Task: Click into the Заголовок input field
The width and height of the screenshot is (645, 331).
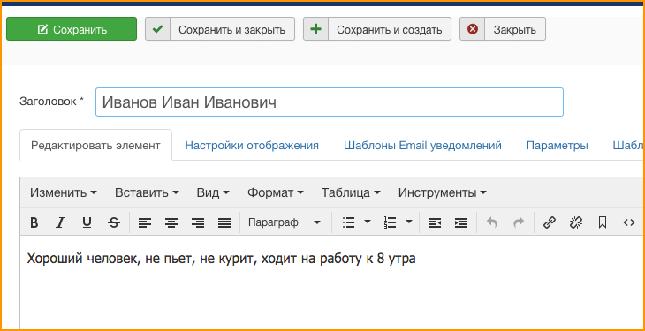Action: (329, 102)
